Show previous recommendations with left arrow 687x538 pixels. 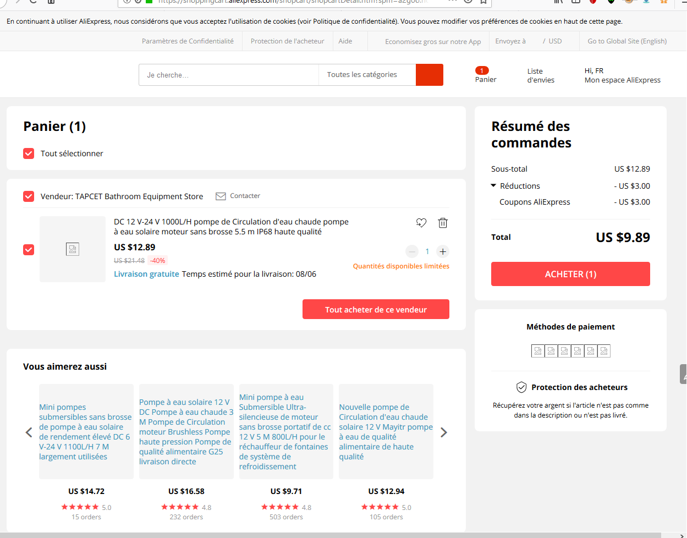click(x=29, y=432)
